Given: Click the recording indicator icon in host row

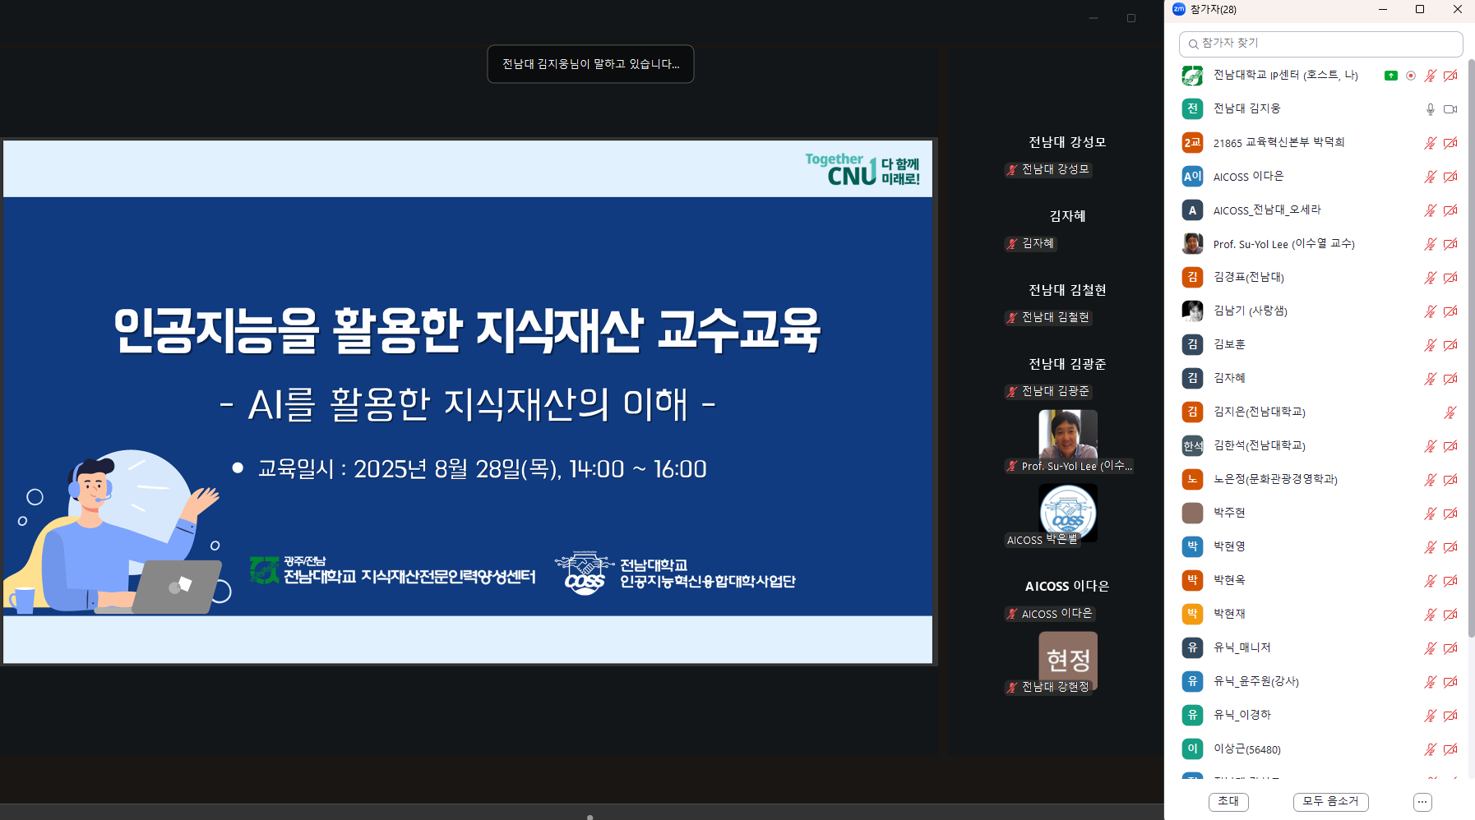Looking at the screenshot, I should tap(1411, 76).
